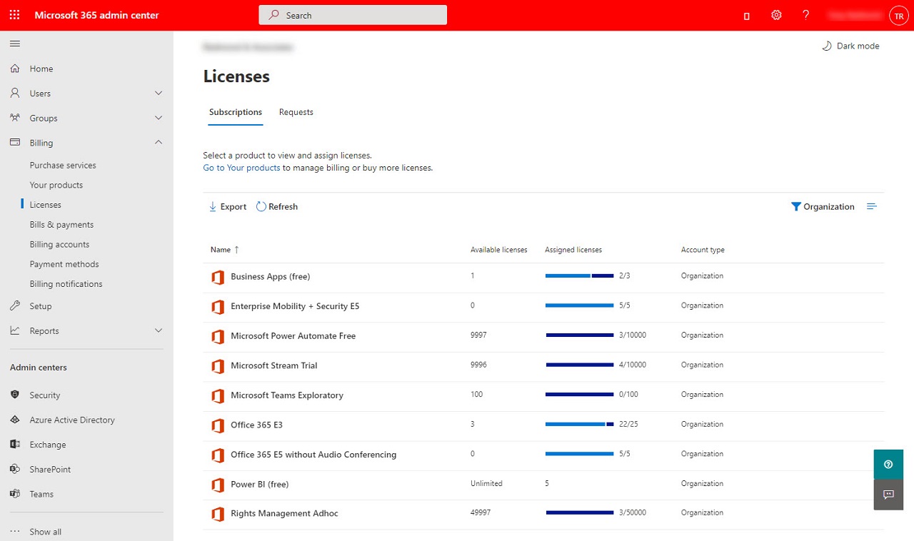Open the app launcher waffle icon
The width and height of the screenshot is (914, 541).
(x=14, y=15)
